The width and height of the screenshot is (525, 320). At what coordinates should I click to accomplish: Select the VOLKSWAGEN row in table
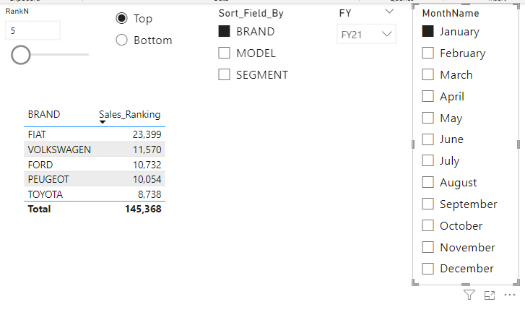click(59, 150)
